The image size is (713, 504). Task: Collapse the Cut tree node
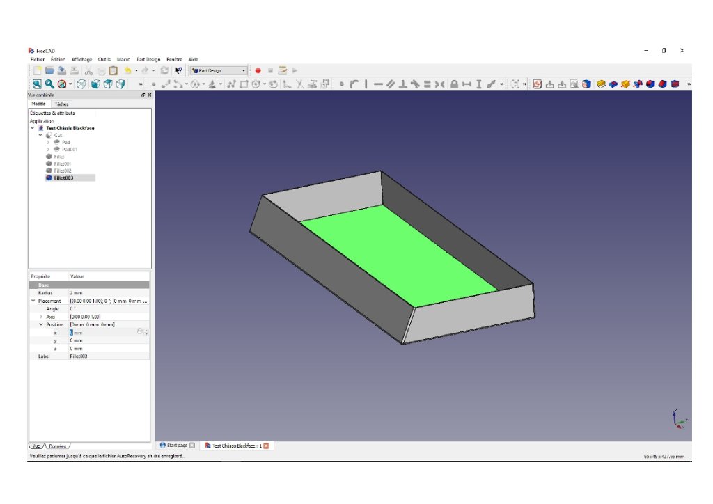(40, 136)
